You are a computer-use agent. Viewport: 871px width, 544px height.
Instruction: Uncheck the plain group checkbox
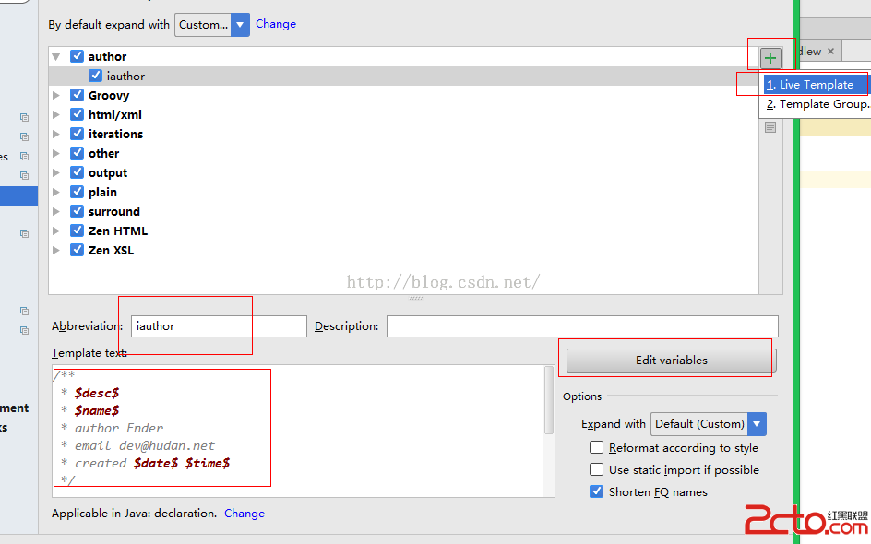coord(78,192)
